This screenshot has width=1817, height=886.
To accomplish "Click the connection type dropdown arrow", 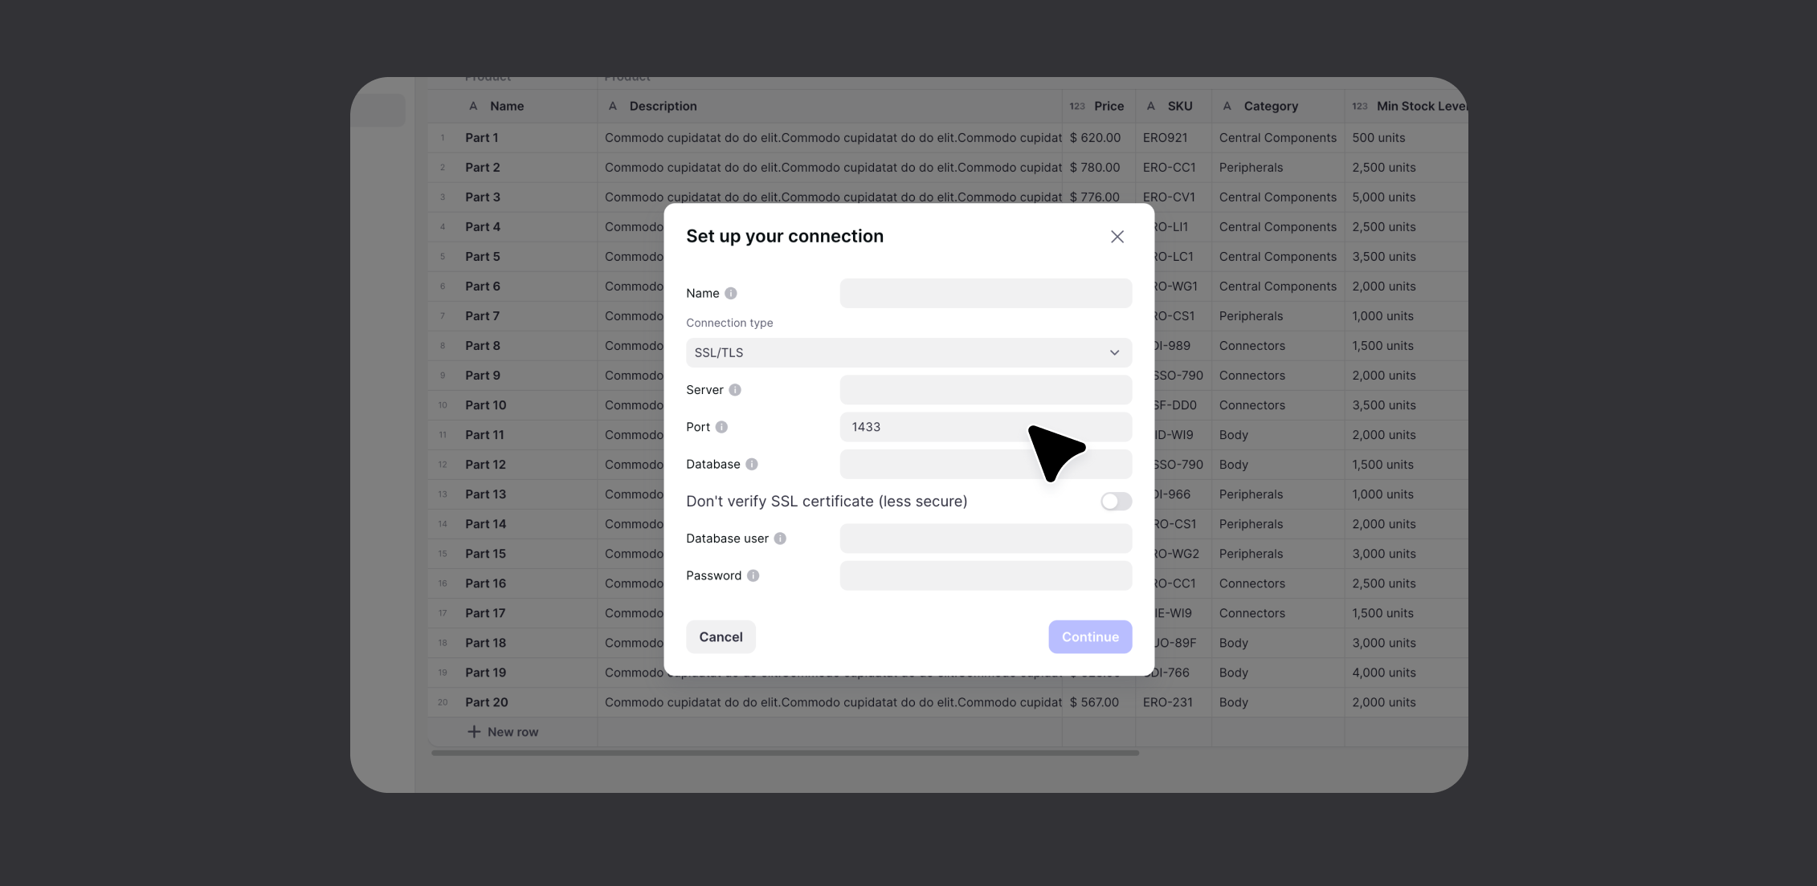I will [x=1113, y=352].
